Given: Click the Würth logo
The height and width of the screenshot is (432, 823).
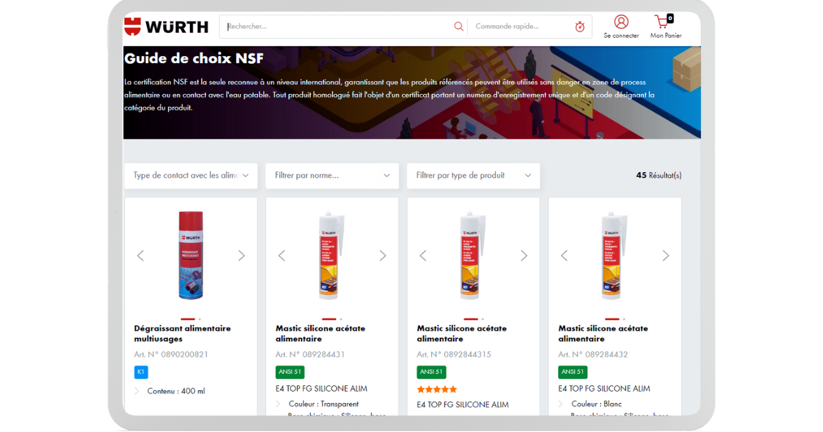Looking at the screenshot, I should pyautogui.click(x=165, y=26).
